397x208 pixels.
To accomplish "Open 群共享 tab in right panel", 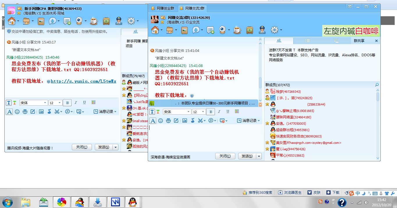I will pyautogui.click(x=359, y=41).
